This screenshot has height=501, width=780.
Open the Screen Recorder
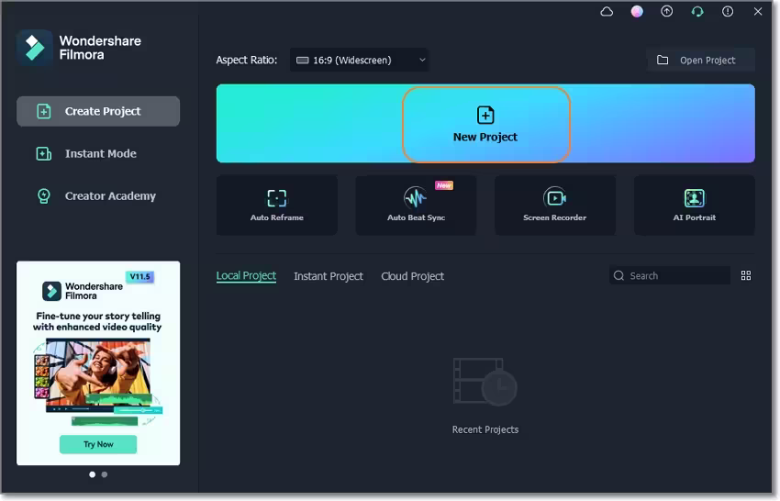[x=554, y=205]
